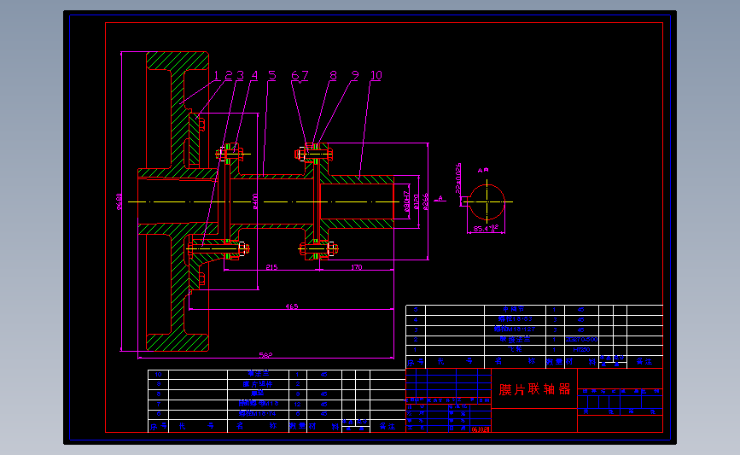Click the ø400 vertical diameter dimension
Viewport: 740px width, 455px height.
[x=255, y=201]
